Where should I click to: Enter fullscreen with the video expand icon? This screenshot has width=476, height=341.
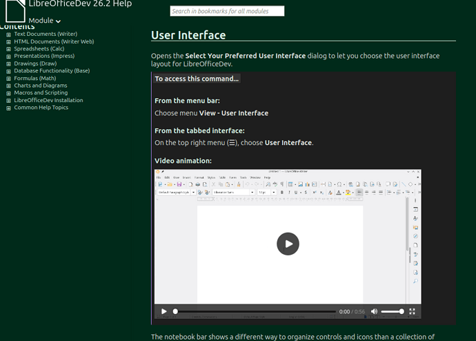pos(412,311)
